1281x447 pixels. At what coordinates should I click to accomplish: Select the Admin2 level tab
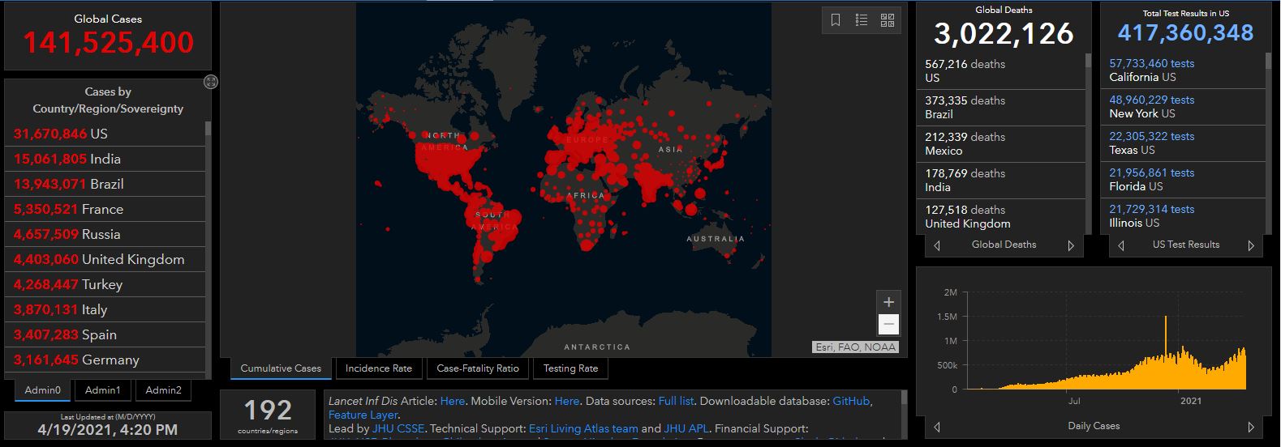[x=163, y=390]
